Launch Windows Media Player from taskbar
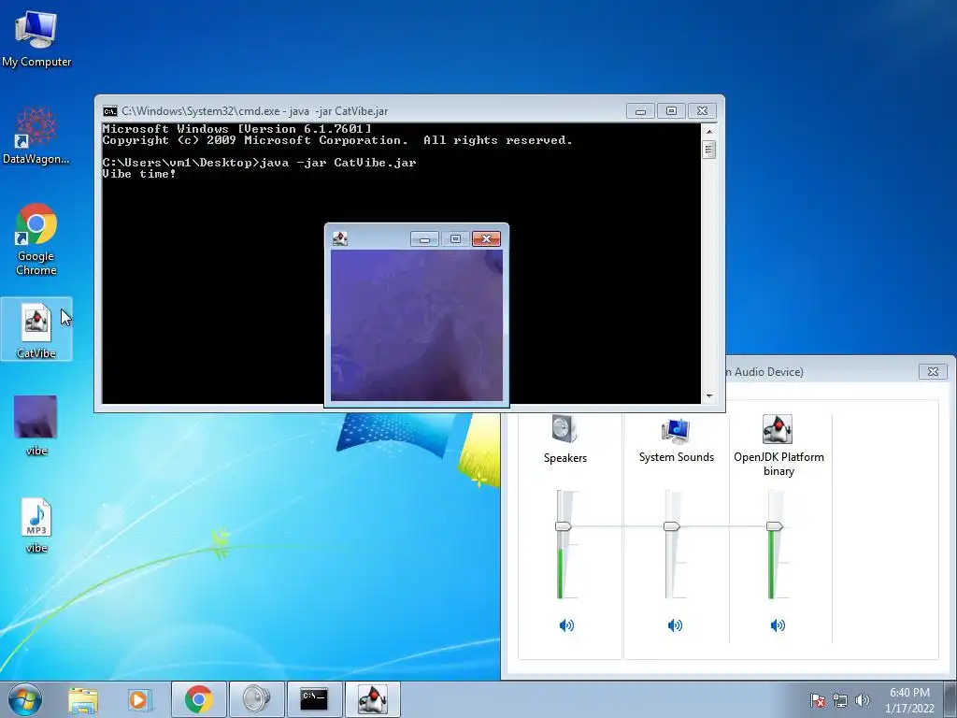 (139, 699)
